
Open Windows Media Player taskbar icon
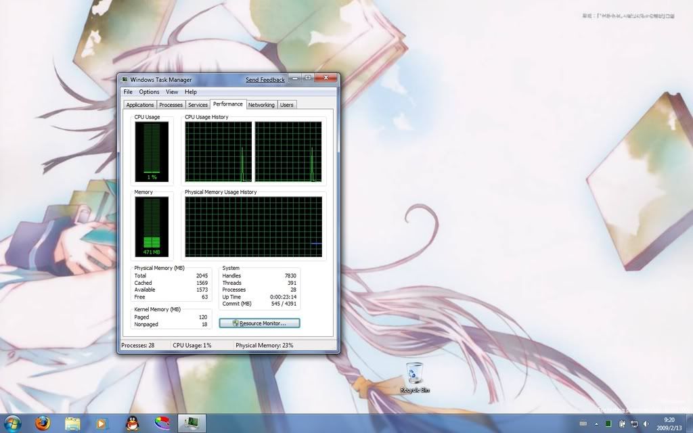pos(102,424)
